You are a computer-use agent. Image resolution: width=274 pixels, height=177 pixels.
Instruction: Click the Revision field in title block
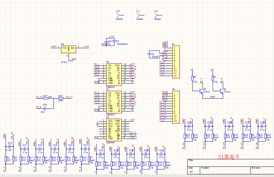tap(262, 170)
